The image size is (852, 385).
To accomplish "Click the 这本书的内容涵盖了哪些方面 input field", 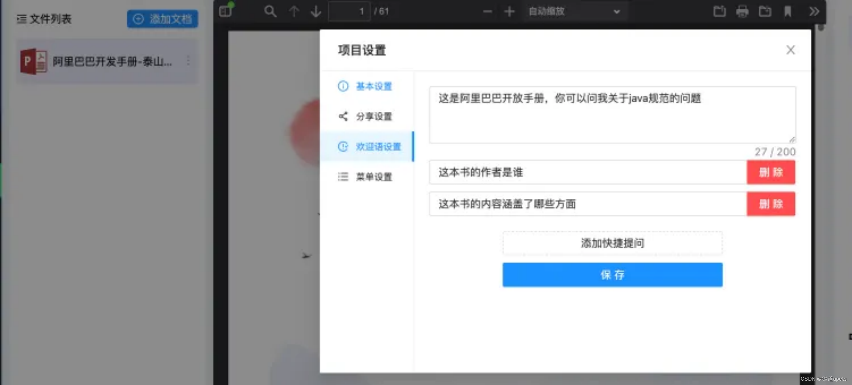I will (588, 204).
